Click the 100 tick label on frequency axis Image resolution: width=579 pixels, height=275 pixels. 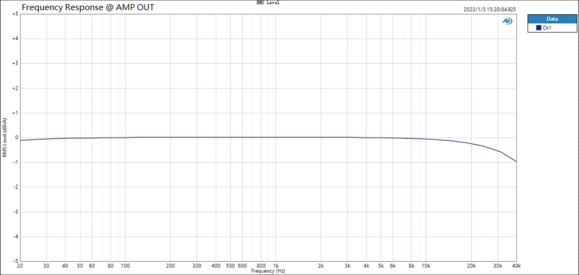tap(125, 266)
